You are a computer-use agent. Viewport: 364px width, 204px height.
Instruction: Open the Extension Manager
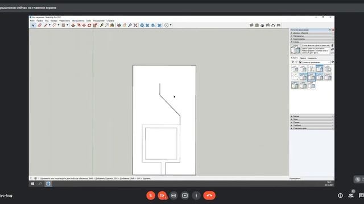click(160, 25)
